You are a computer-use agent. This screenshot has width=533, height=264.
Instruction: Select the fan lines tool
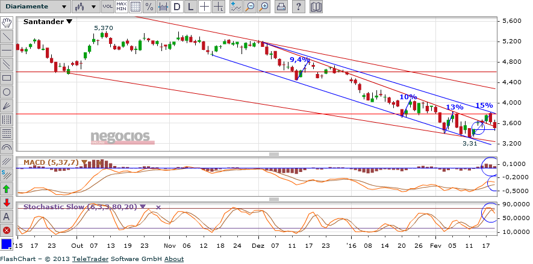click(x=7, y=106)
